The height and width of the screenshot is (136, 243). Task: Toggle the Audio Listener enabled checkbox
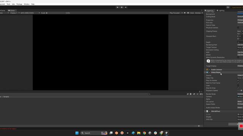[x=210, y=70]
